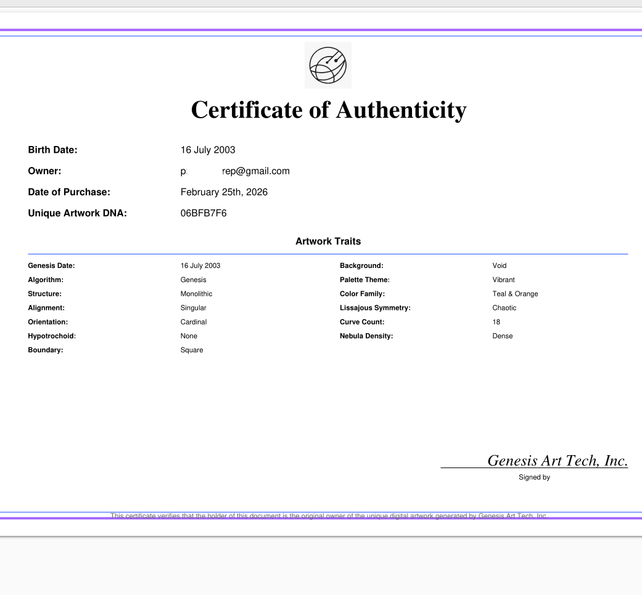Click the Artwork Traits section heading
Image resolution: width=642 pixels, height=595 pixels.
(328, 241)
